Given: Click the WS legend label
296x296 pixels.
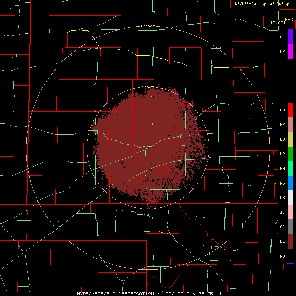Looking at the screenshot, I should [282, 183].
